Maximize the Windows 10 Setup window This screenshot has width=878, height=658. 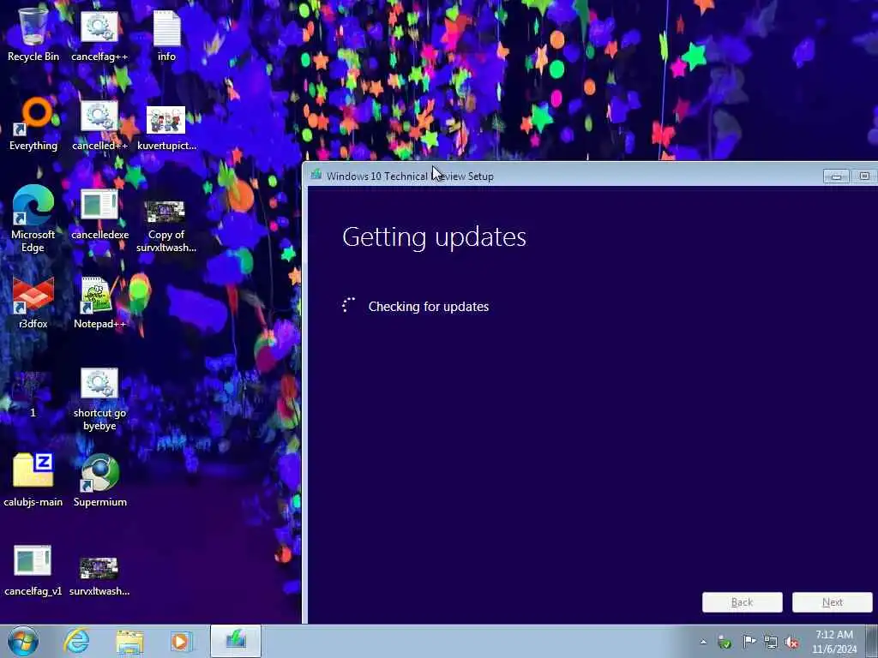(864, 176)
